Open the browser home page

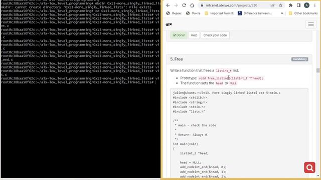pyautogui.click(x=192, y=5)
